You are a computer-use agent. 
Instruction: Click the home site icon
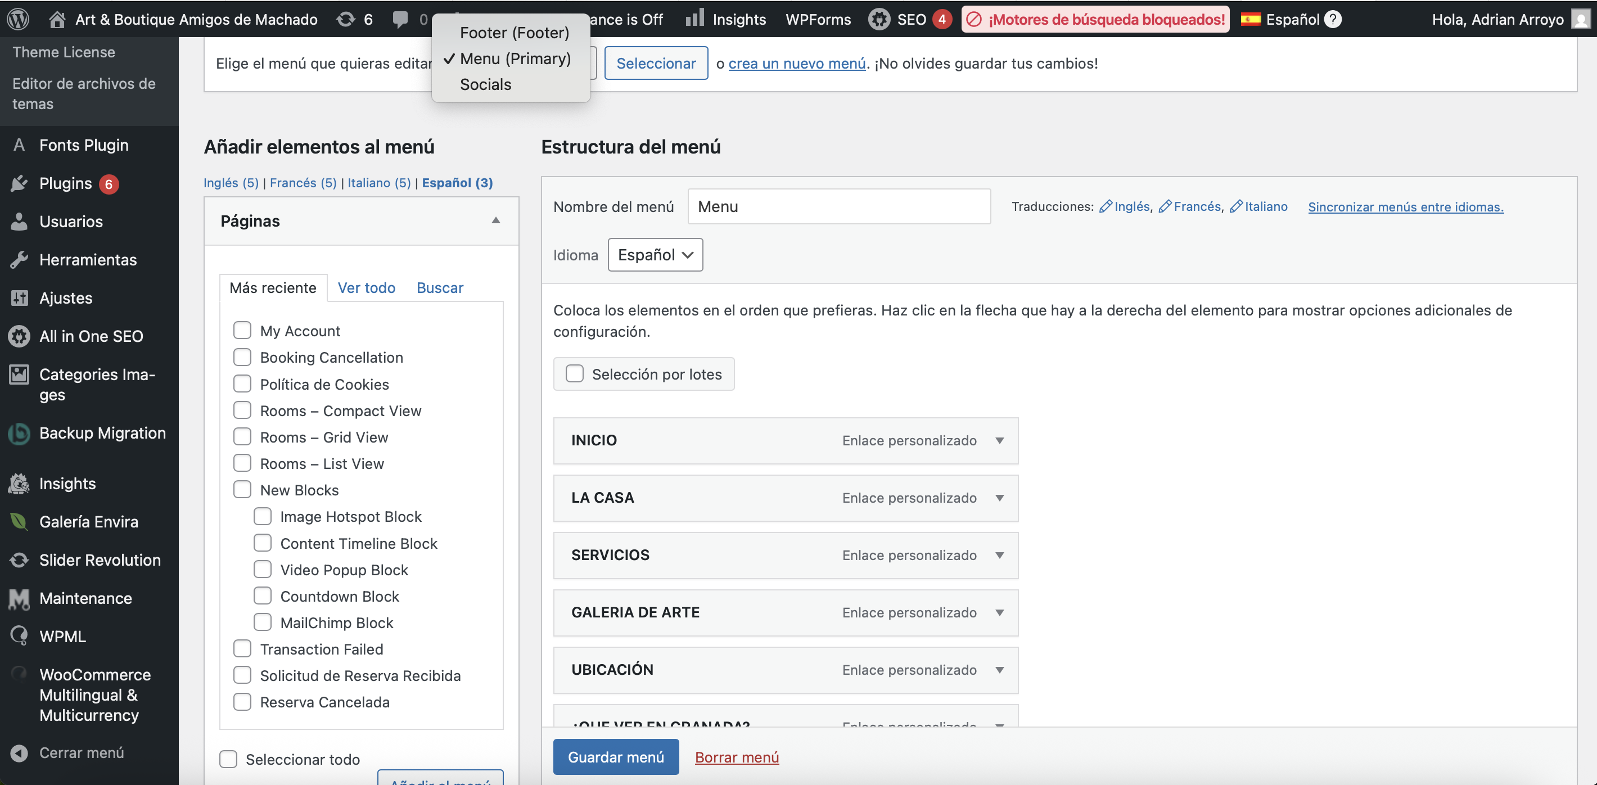tap(57, 19)
